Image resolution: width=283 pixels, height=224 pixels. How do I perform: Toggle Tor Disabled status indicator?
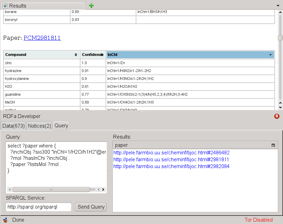[258, 220]
